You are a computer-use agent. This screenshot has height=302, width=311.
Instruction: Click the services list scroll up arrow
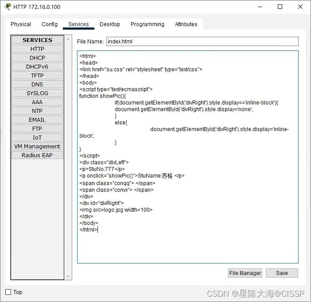click(68, 39)
